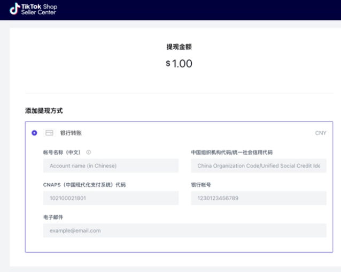This screenshot has width=341, height=272.
Task: Focus the Account name (in Chinese) field
Action: [111, 166]
